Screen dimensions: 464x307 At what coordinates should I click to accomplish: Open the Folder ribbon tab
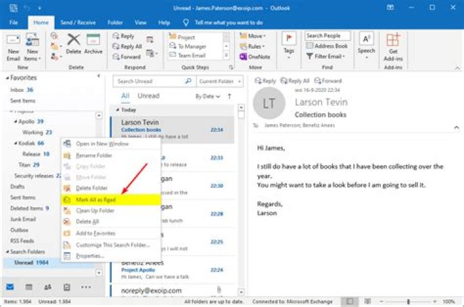(x=115, y=23)
